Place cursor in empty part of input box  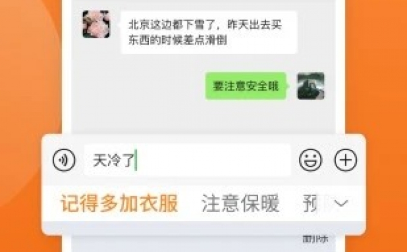point(213,160)
